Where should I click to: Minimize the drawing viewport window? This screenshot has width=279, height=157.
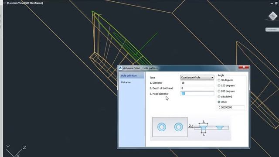click(272, 3)
